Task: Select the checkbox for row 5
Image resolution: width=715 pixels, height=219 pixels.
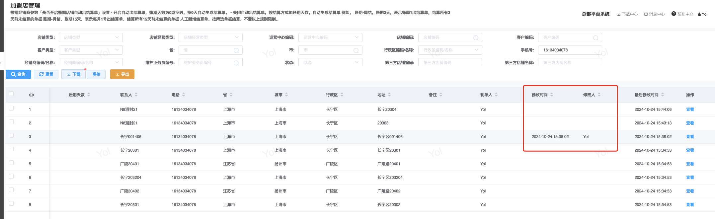Action: pos(11,163)
